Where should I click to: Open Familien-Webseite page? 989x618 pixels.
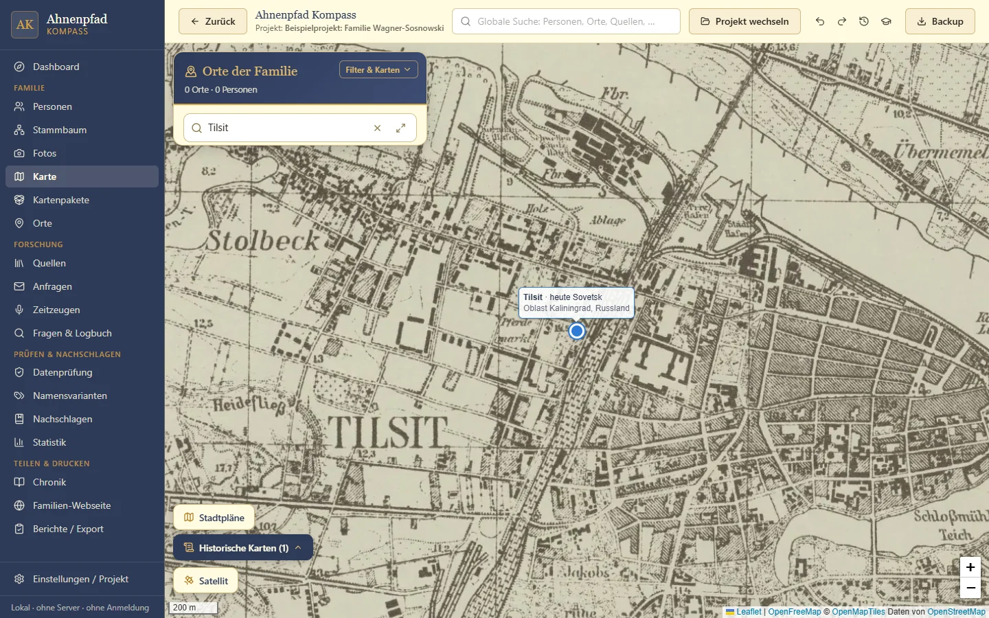82,505
